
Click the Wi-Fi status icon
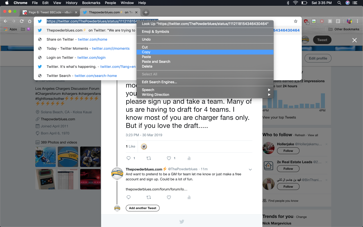(x=295, y=3)
